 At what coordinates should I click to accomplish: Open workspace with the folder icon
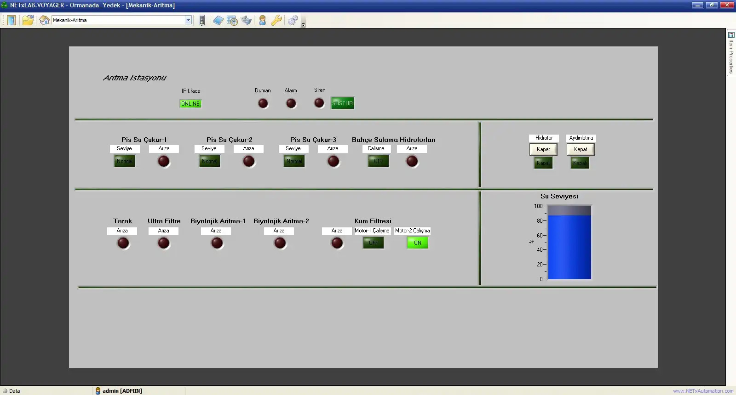click(x=28, y=20)
